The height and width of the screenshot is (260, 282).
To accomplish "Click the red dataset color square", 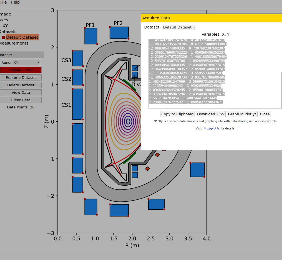I will pyautogui.click(x=3, y=37).
